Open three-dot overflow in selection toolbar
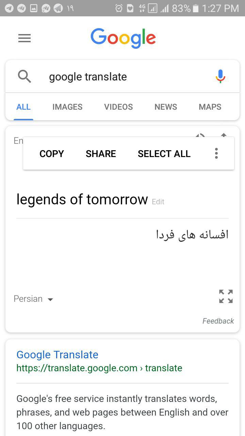The height and width of the screenshot is (436, 245). [216, 154]
